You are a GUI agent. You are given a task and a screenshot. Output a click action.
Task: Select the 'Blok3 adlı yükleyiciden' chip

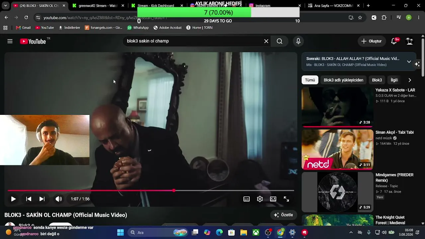tap(343, 80)
